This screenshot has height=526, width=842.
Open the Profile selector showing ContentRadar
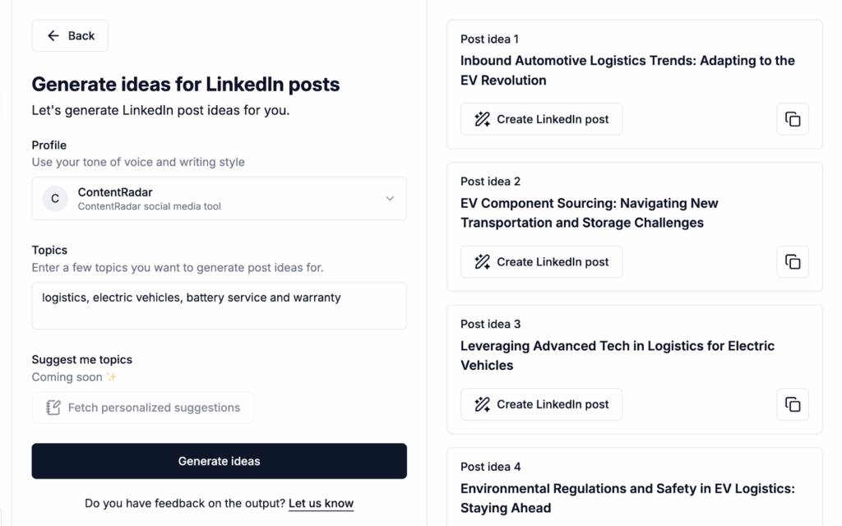tap(219, 199)
